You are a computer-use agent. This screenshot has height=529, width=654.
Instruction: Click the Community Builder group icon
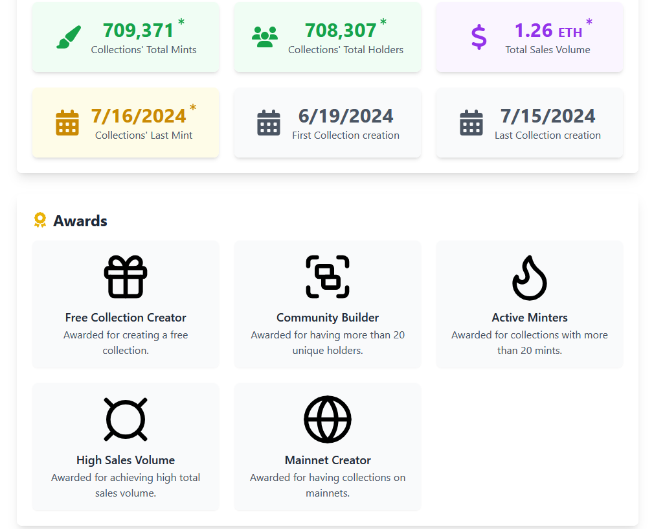pos(328,277)
